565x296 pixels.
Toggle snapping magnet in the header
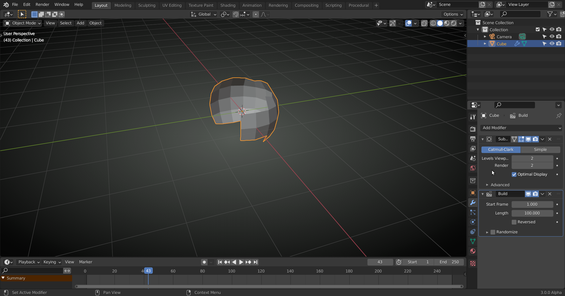[x=235, y=14]
